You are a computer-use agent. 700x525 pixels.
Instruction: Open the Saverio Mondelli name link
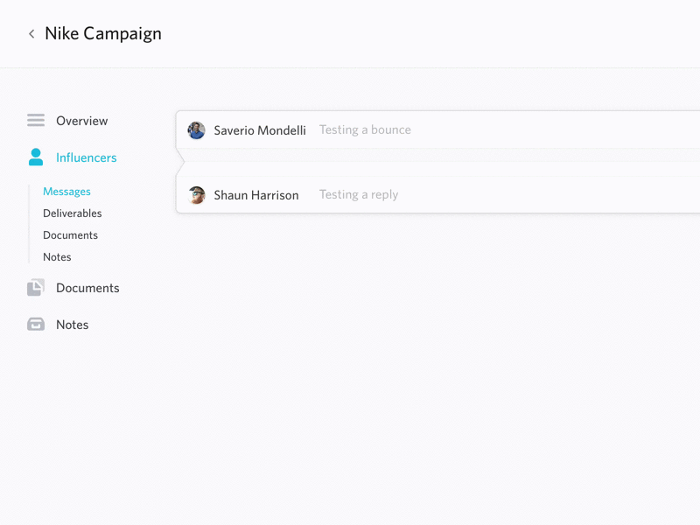point(260,130)
